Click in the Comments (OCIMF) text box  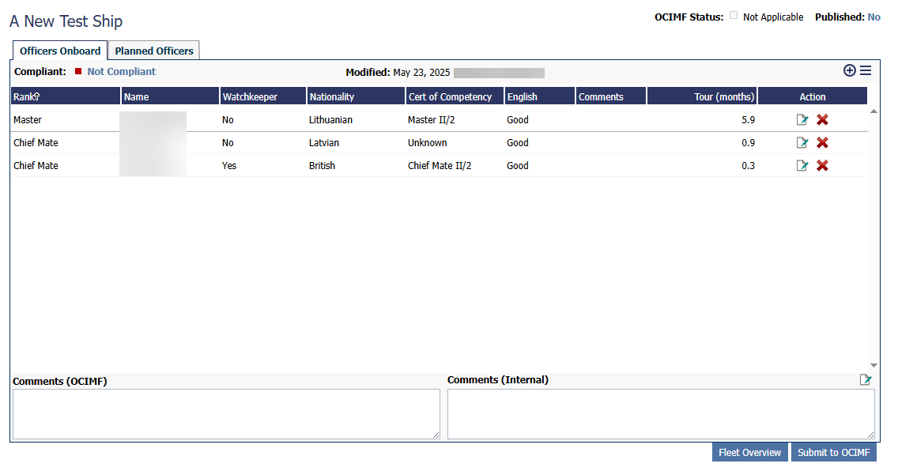point(226,413)
